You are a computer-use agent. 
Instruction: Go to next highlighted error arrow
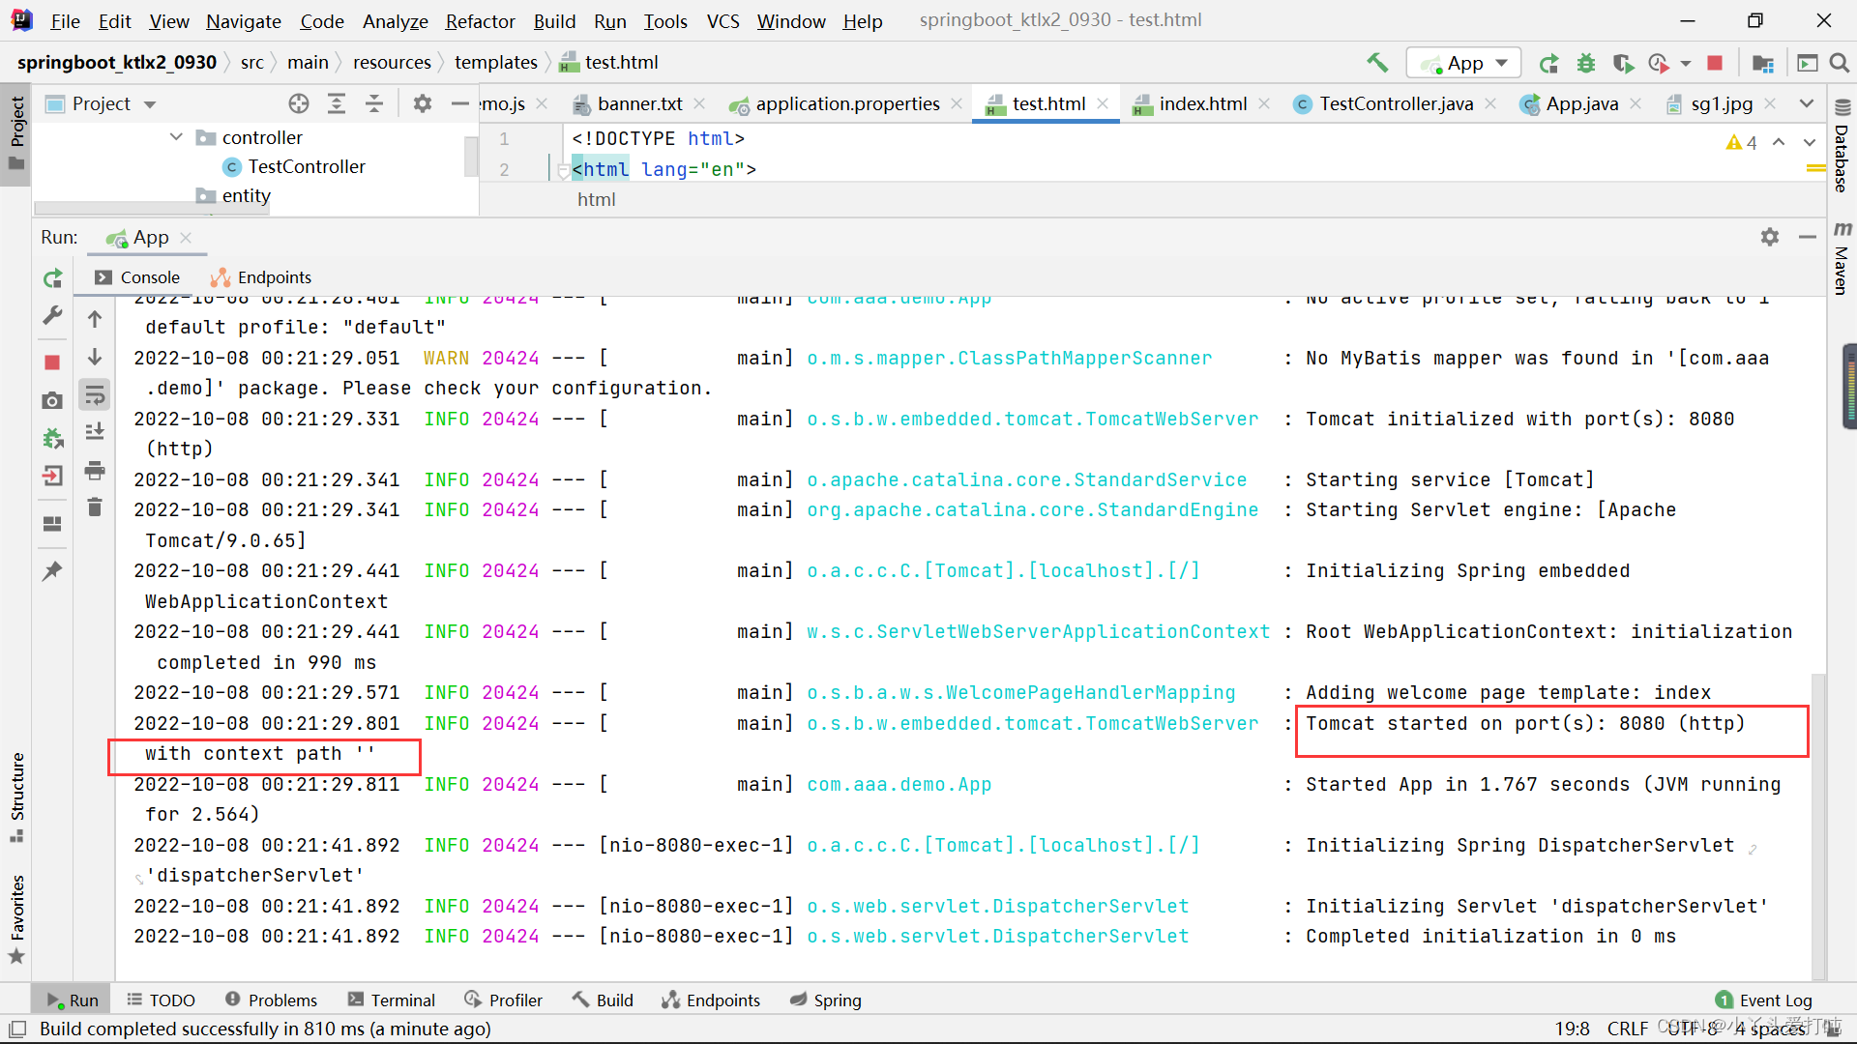click(1810, 142)
